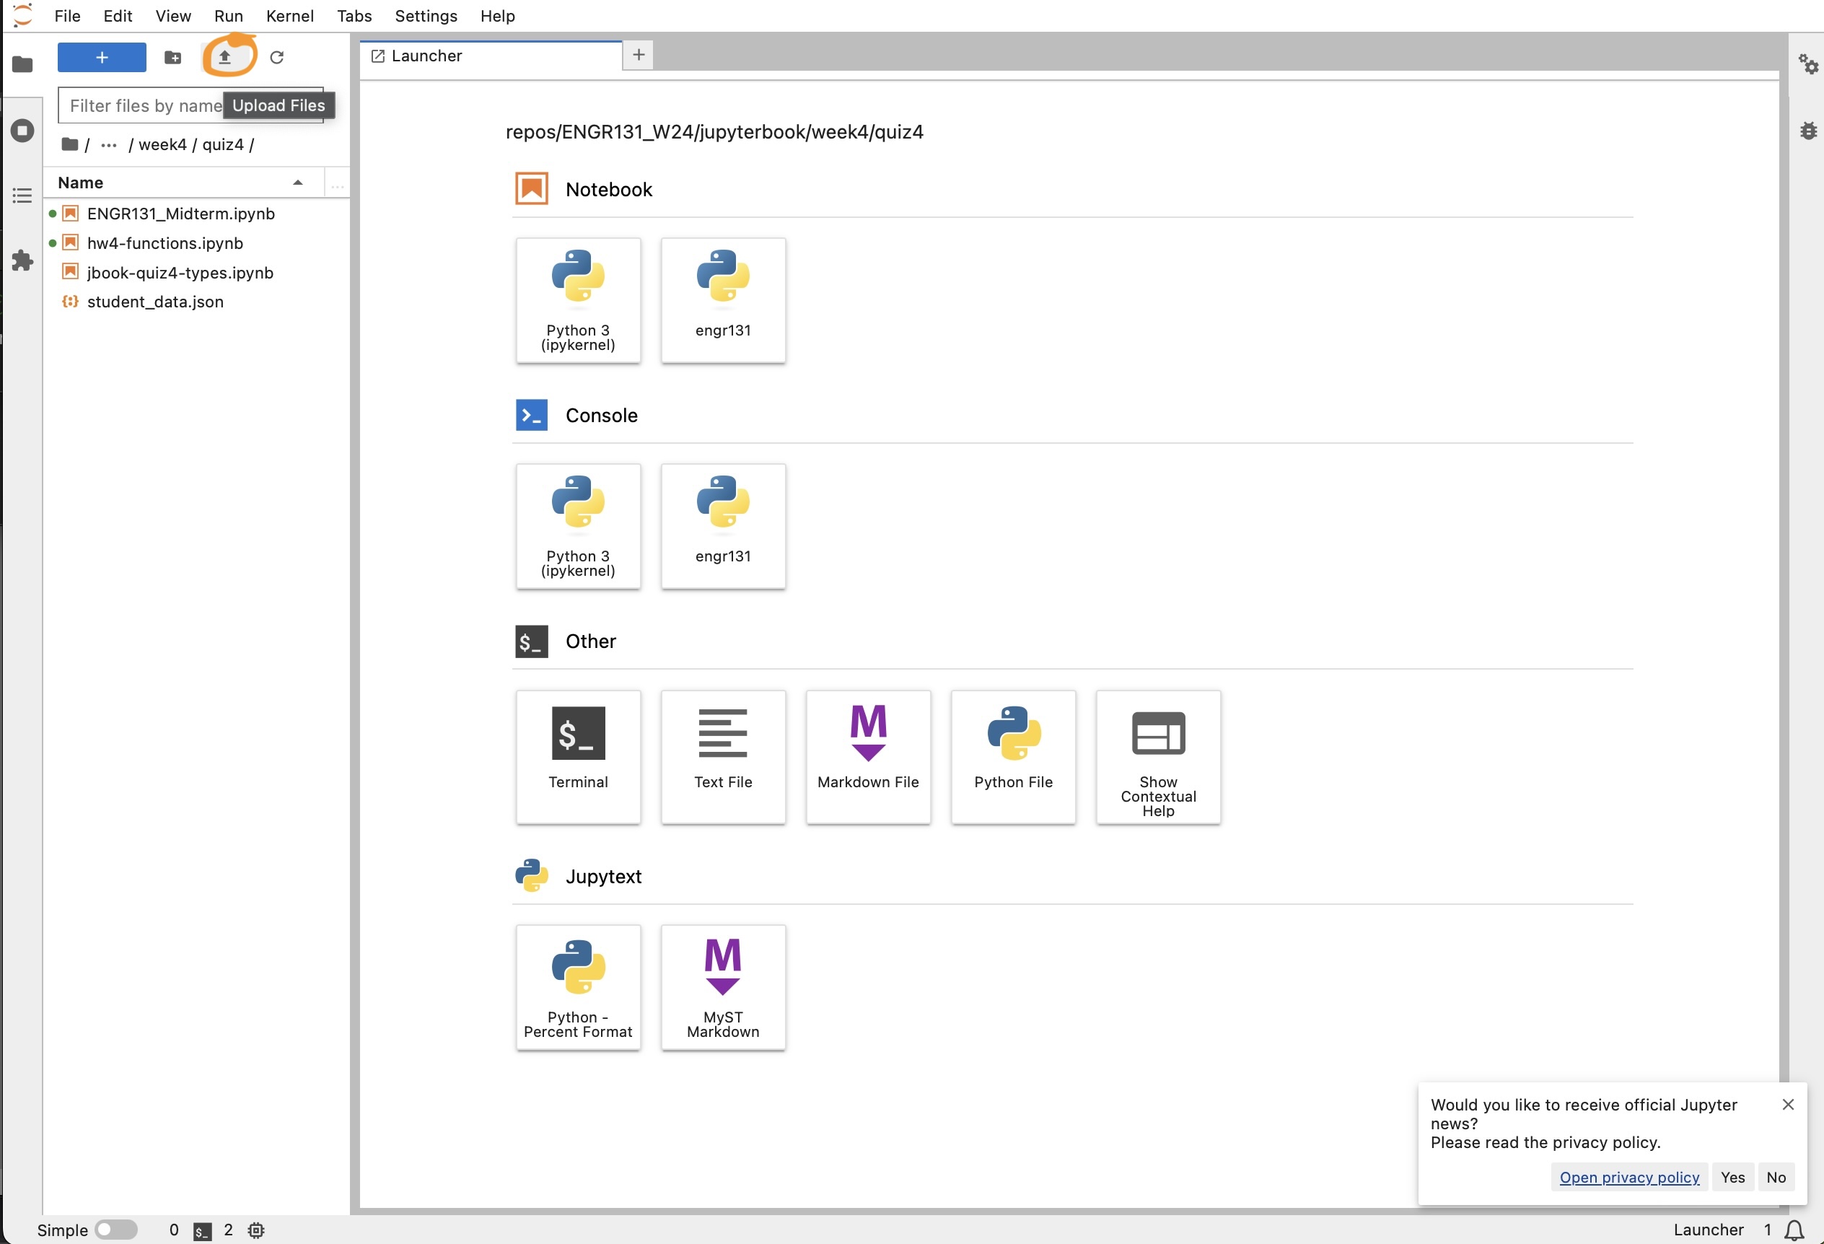Refresh the file browser list
The height and width of the screenshot is (1244, 1824).
277,57
